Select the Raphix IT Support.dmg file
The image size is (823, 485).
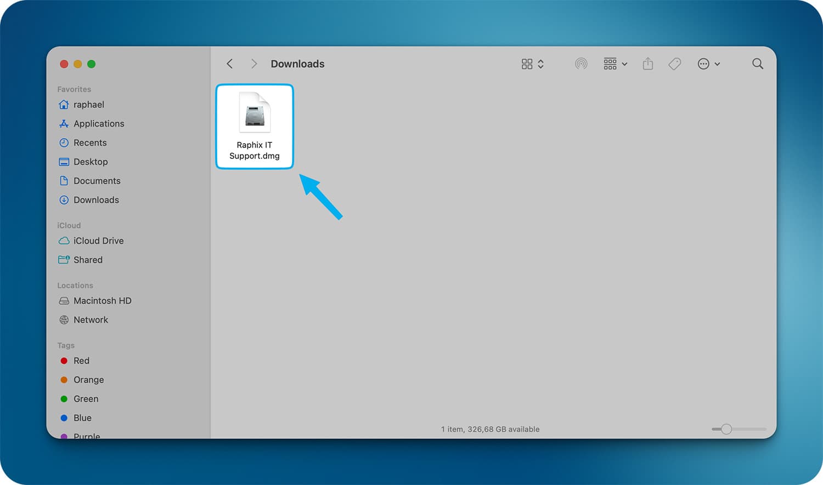255,126
